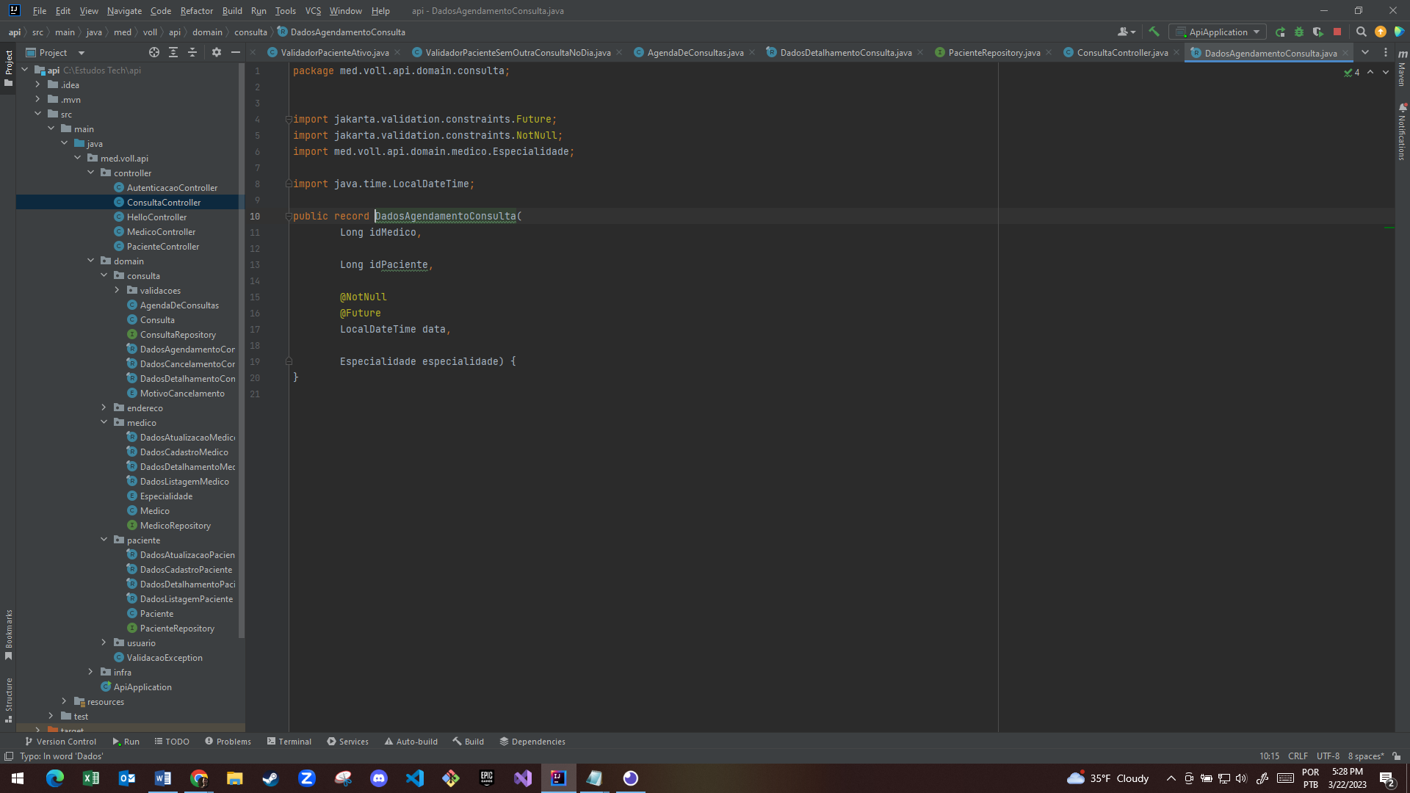
Task: Click the Build Project hammer icon
Action: pyautogui.click(x=1154, y=32)
